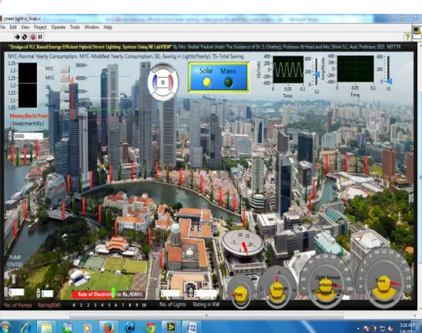422x333 pixels.
Task: Click the Investment field showing 50000
Action: (28, 136)
